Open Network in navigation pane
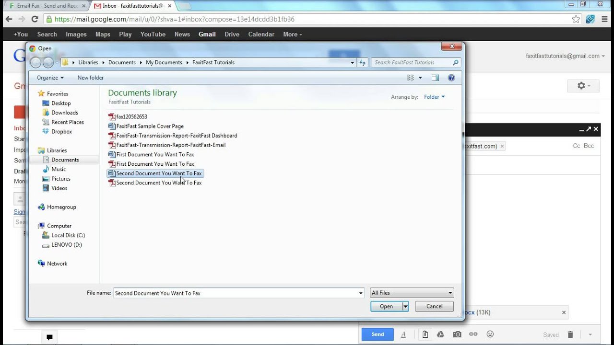 tap(57, 264)
